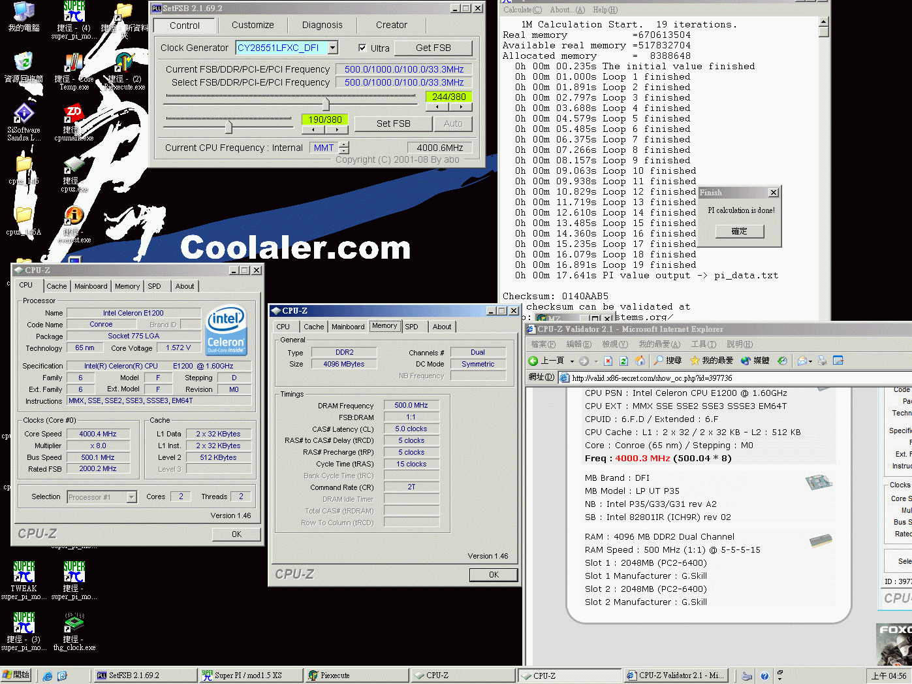Open the Super PI Calculate menu
912x684 pixels.
click(522, 10)
